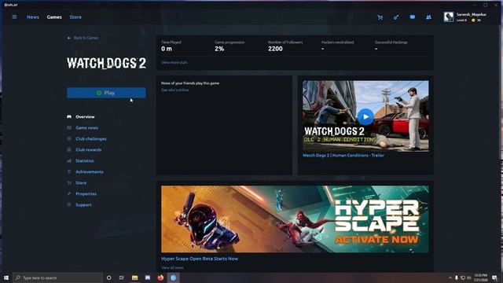This screenshot has height=283, width=503.
Task: Click the View more stats link
Action: pyautogui.click(x=174, y=63)
